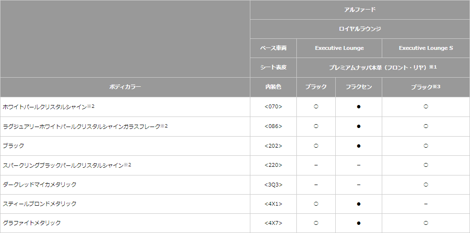Click open circle for ブラック body Executive Lounge ブラック
The image size is (470, 233).
pyautogui.click(x=316, y=146)
